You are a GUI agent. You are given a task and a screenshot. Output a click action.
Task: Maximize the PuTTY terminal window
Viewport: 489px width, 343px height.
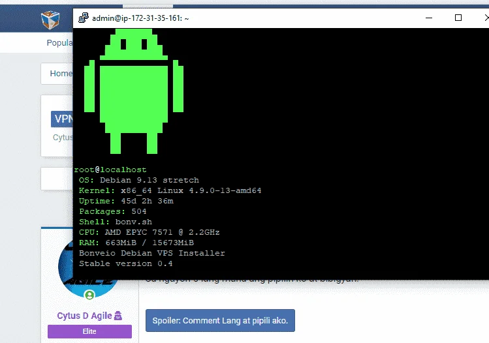458,18
